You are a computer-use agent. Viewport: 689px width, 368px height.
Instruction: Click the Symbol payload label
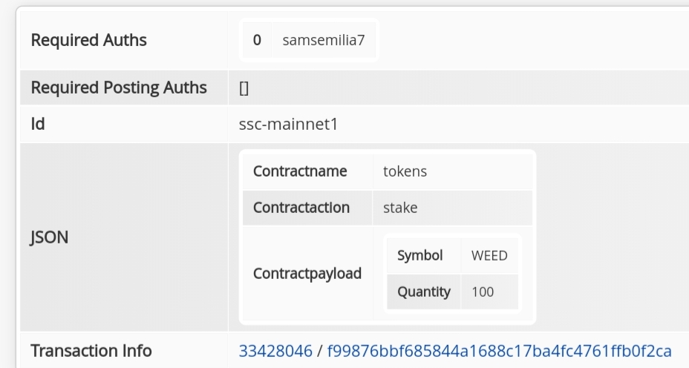420,255
